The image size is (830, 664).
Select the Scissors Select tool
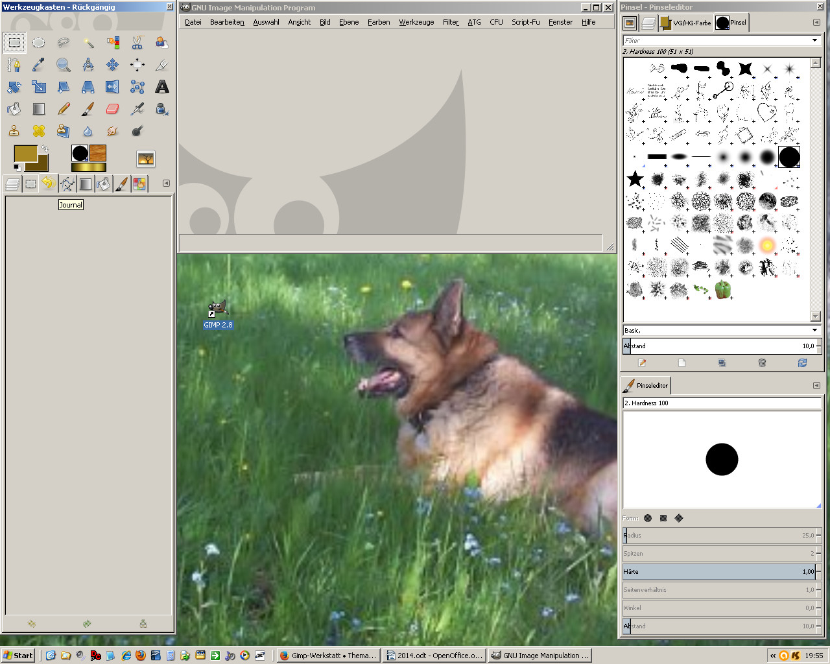(137, 43)
